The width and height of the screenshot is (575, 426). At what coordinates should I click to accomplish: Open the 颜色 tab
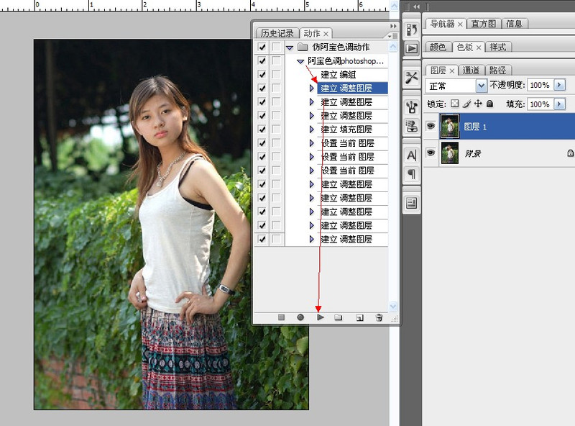(438, 47)
